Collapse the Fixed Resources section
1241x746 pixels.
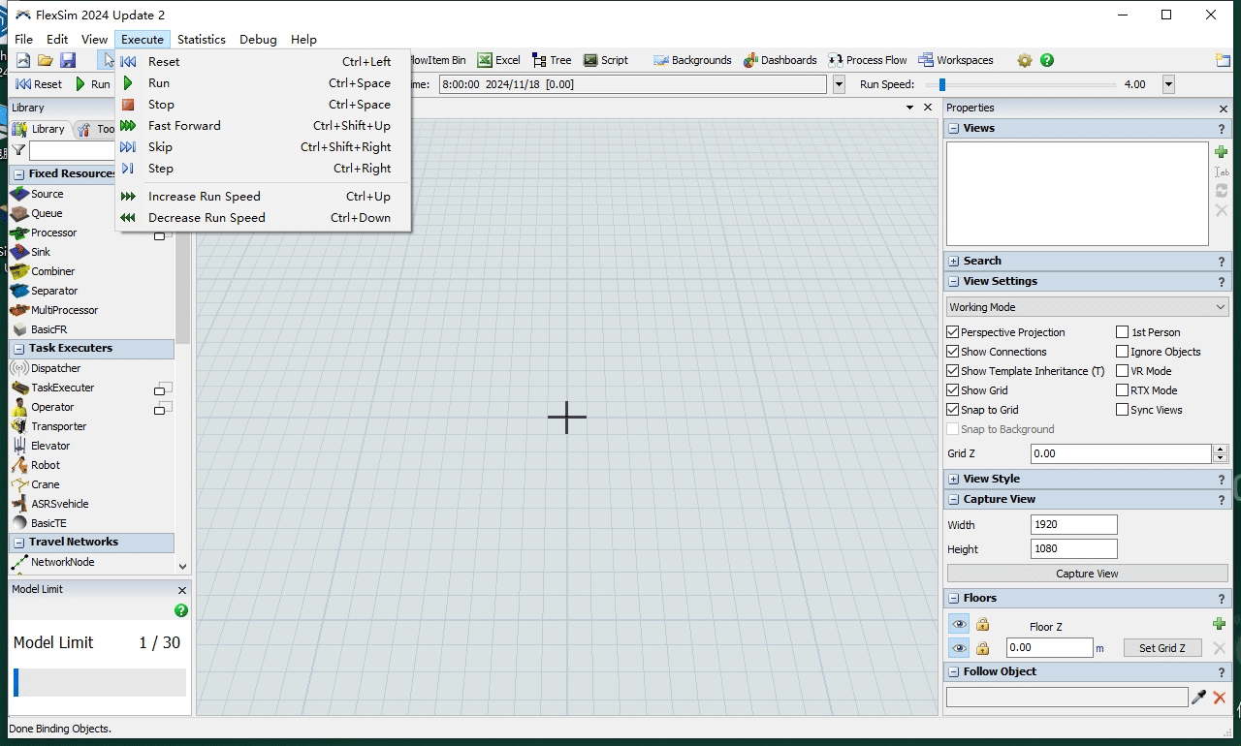[x=18, y=174]
